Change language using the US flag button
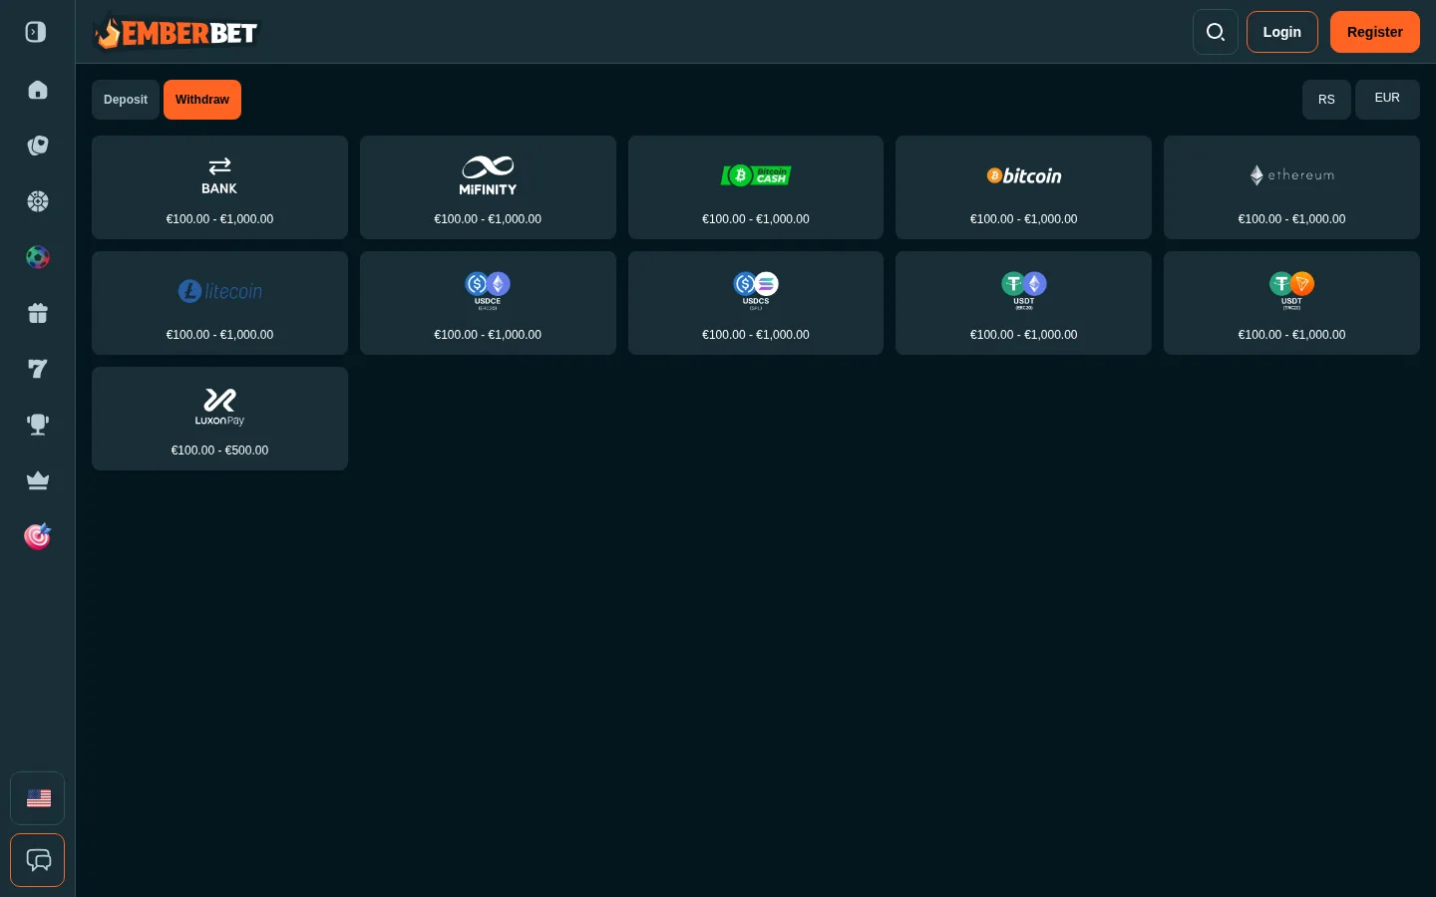 click(38, 798)
